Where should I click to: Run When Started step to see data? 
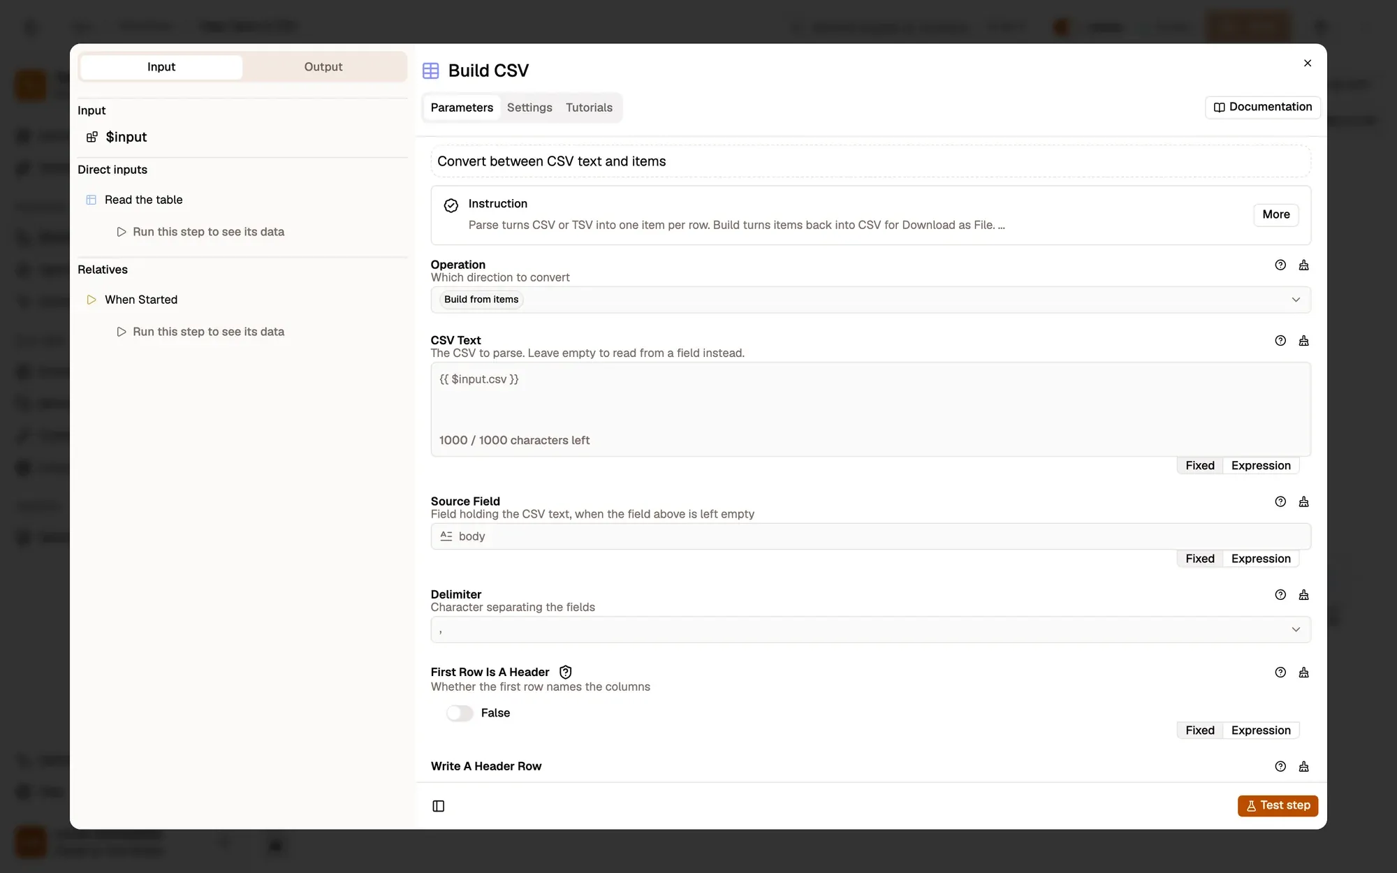pyautogui.click(x=200, y=332)
